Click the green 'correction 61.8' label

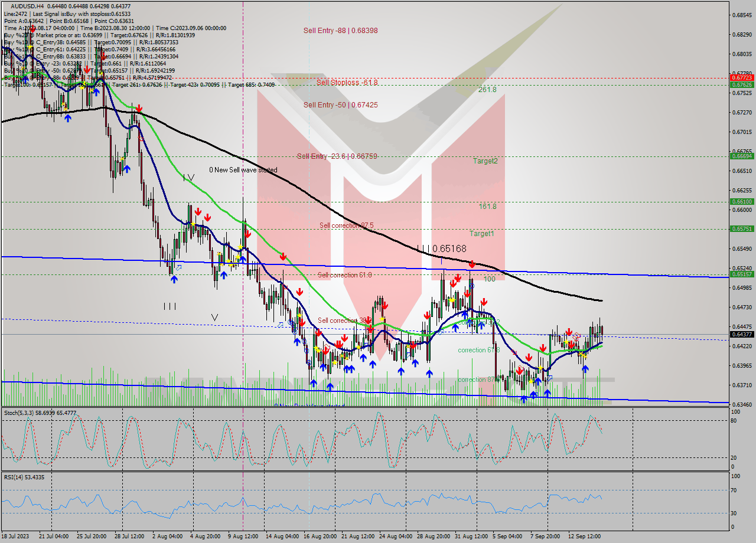[479, 350]
